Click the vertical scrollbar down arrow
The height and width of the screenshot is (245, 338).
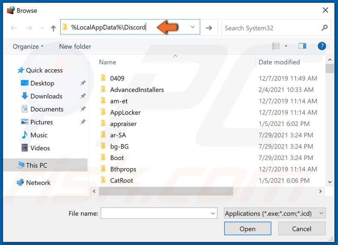click(329, 182)
